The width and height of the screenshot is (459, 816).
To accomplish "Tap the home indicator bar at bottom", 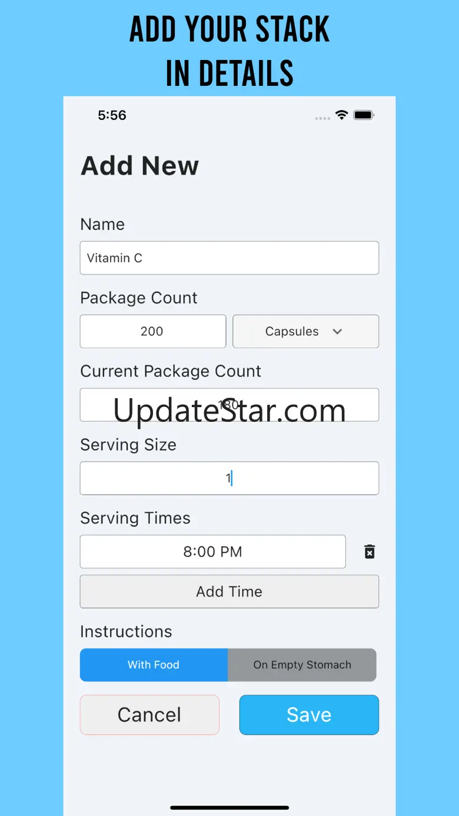I will [x=229, y=808].
